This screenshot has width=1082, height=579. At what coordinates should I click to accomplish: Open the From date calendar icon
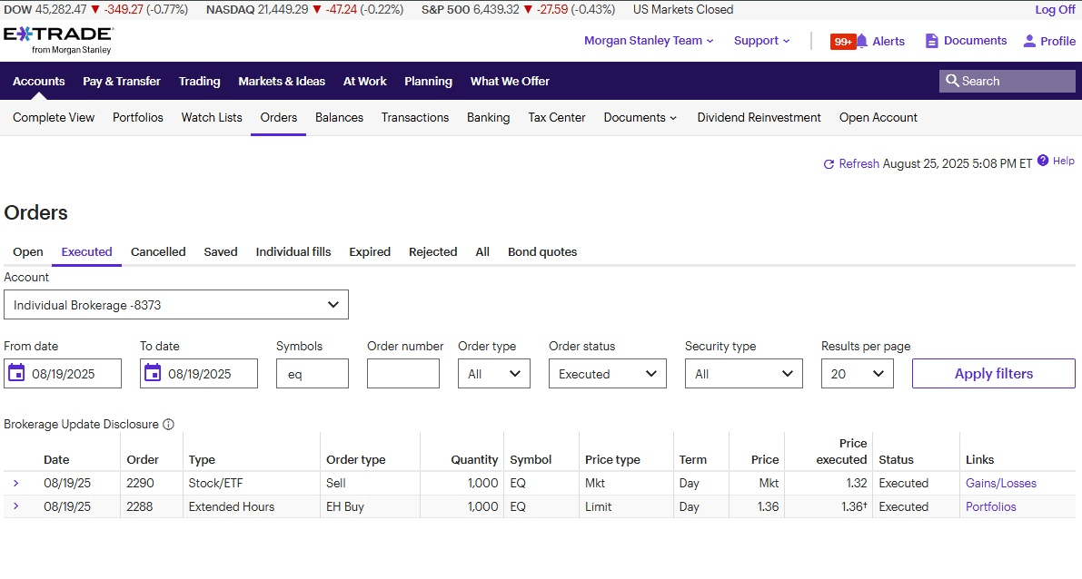16,373
